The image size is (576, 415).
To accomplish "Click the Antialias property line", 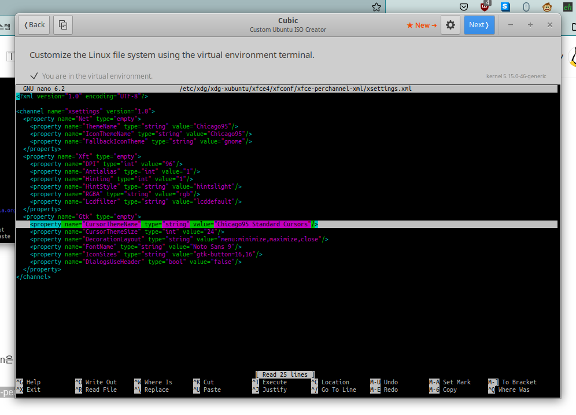I will click(115, 172).
